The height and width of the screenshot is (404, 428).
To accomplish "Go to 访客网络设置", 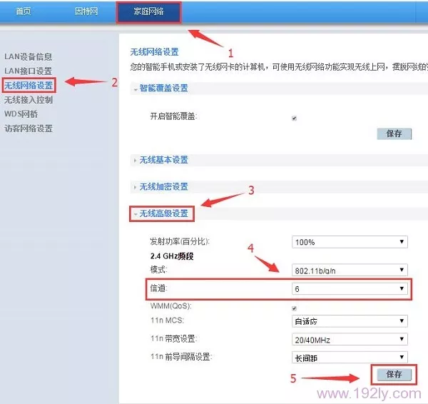I will [29, 128].
